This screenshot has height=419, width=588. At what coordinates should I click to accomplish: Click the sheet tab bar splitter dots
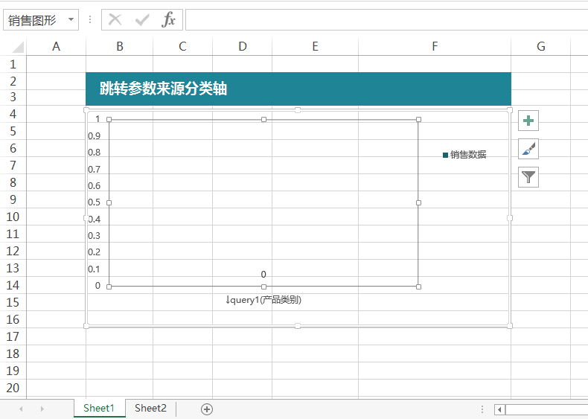[x=482, y=409]
